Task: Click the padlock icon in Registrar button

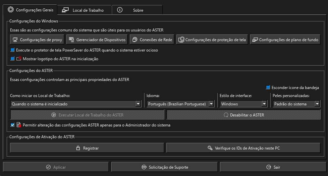Action: (x=78, y=148)
